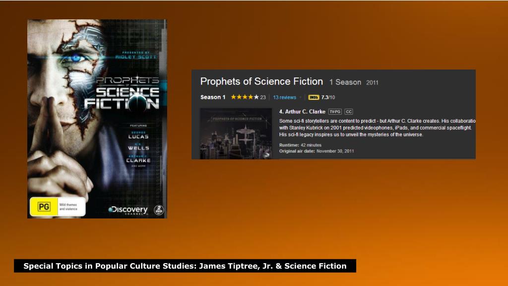The image size is (508, 286).
Task: Click the 4. Arthur C. Clarke episode title
Action: pyautogui.click(x=302, y=112)
